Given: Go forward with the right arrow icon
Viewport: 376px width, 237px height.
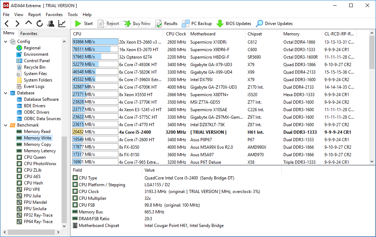Looking at the screenshot, I should tap(17, 24).
